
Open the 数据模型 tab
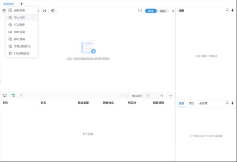point(9,4)
